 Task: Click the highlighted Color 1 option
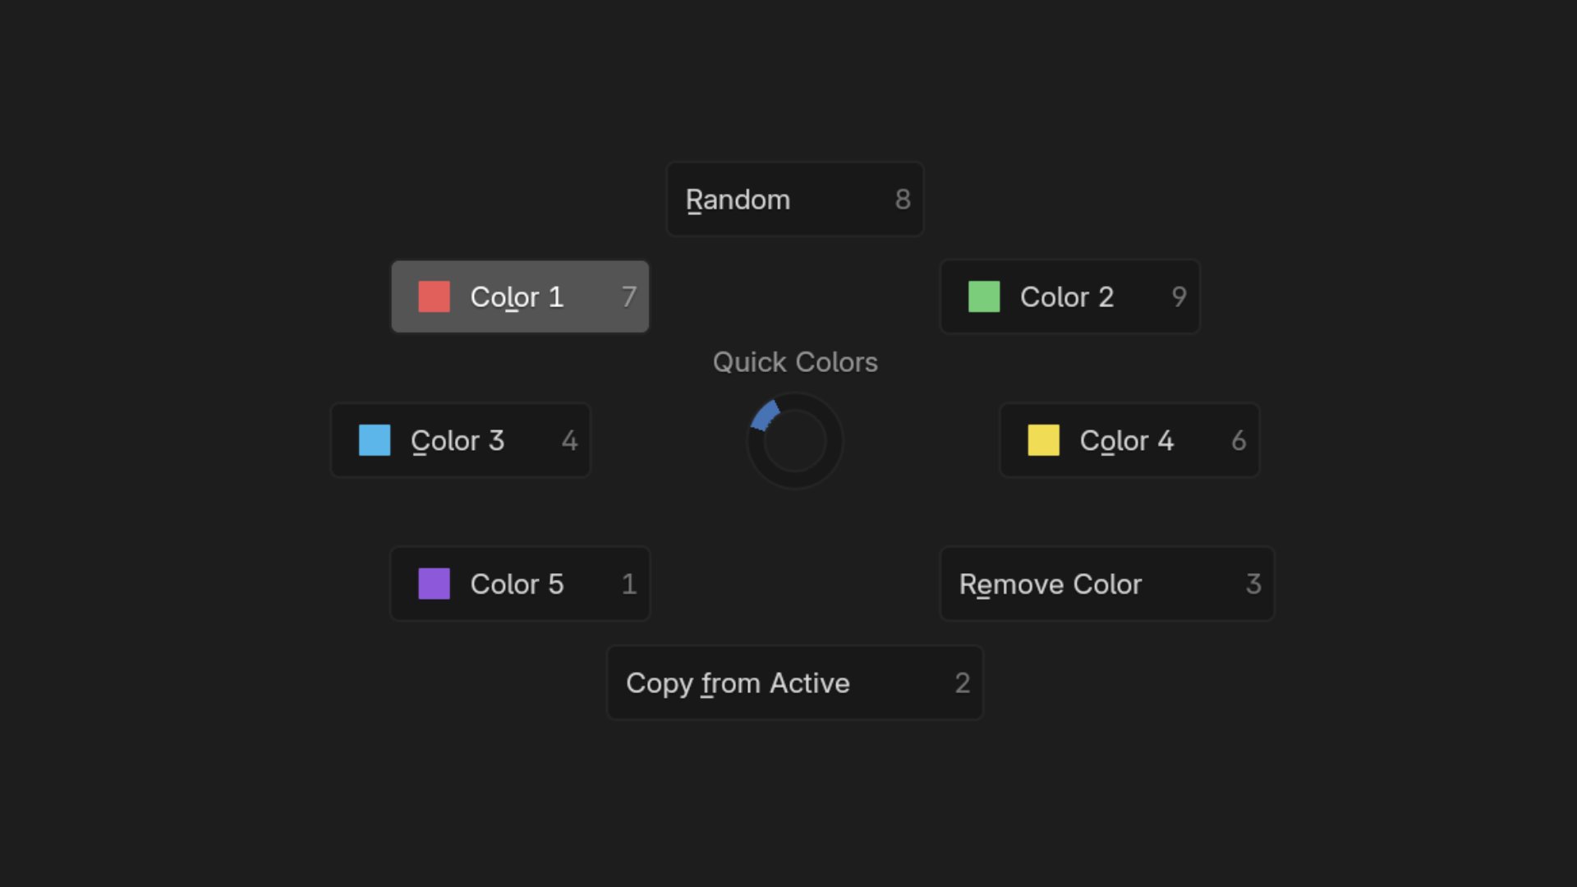click(x=520, y=296)
